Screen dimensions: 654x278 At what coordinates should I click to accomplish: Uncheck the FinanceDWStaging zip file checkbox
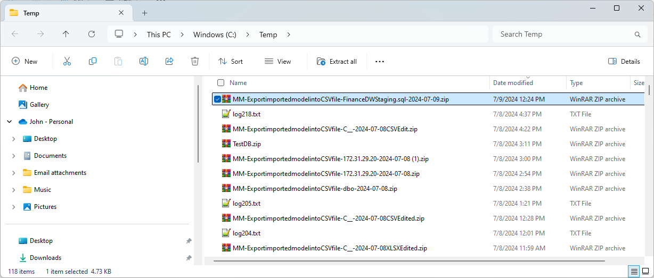click(x=217, y=99)
